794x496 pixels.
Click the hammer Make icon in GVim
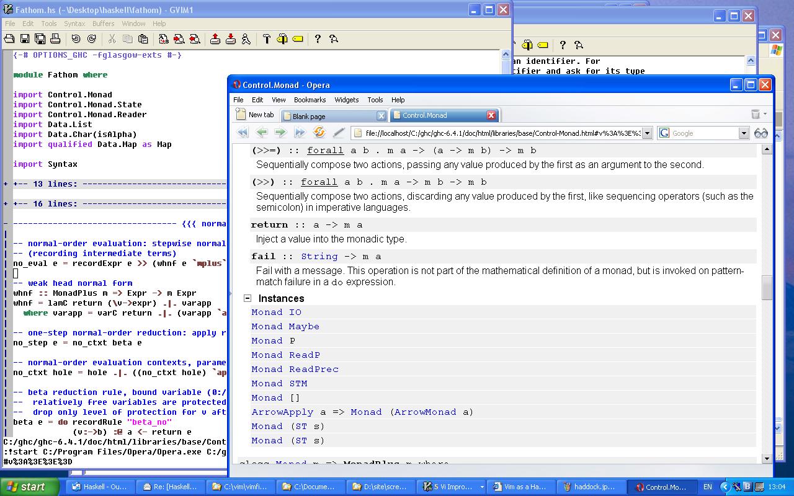point(267,39)
